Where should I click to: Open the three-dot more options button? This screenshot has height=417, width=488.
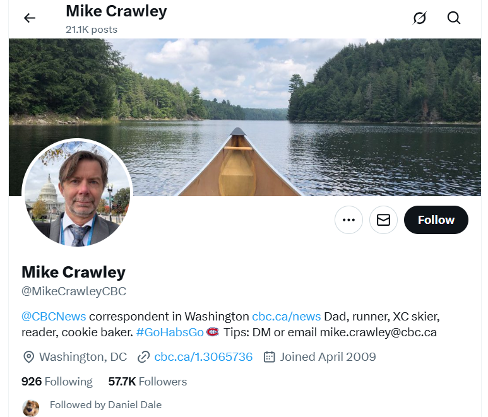pos(348,220)
